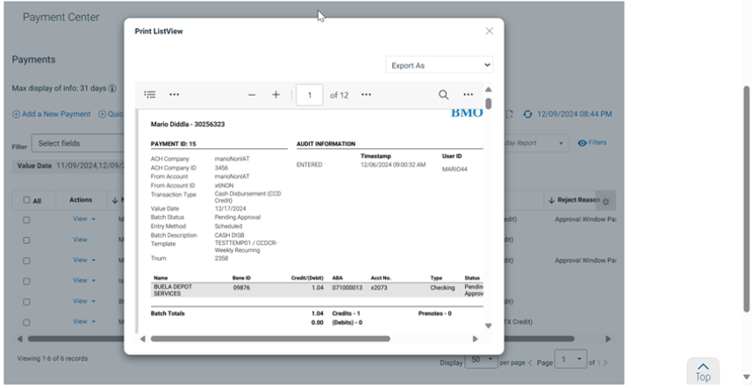Click Add a New Payment link
Screen dimensions: 752x388
click(51, 114)
